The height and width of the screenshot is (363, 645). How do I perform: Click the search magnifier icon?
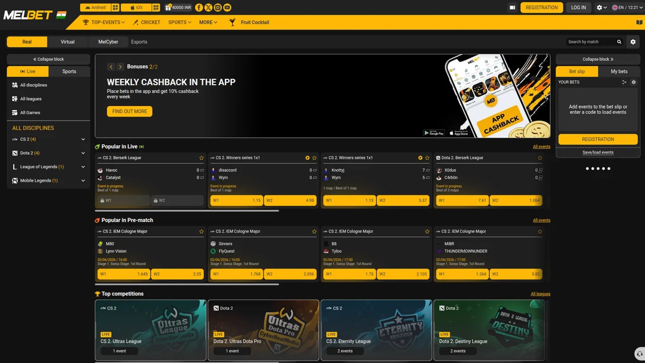coord(619,42)
